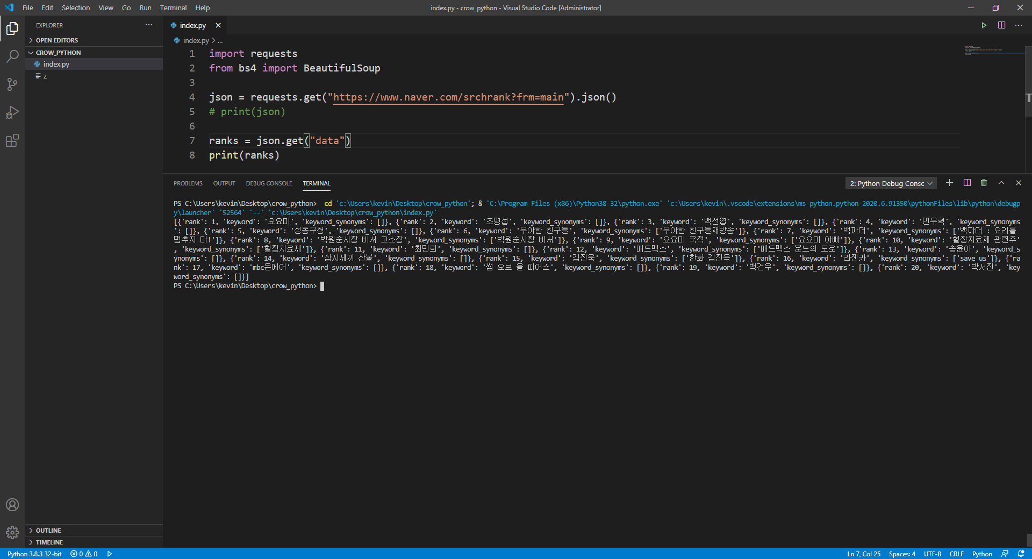The image size is (1032, 559).
Task: Close the index.py editor tab
Action: 218,25
